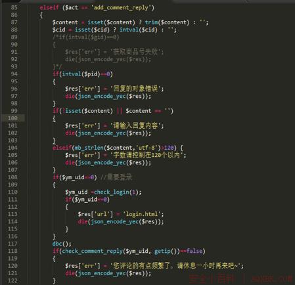This screenshot has height=285, width=295.
Task: Click the opening brace on line 86
Action: 41,15
